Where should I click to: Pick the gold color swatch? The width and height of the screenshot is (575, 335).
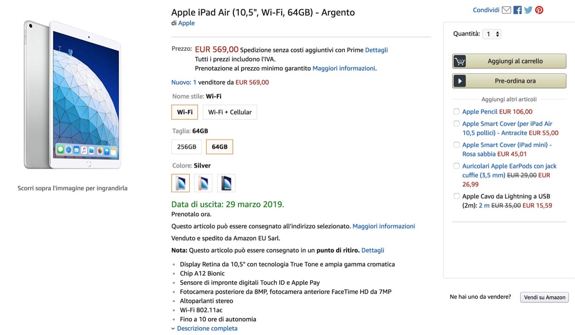click(x=204, y=183)
